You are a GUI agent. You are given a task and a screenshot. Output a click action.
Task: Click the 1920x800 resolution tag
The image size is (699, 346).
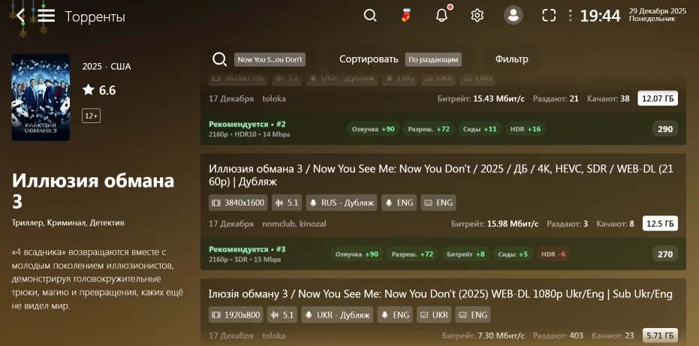click(x=236, y=314)
